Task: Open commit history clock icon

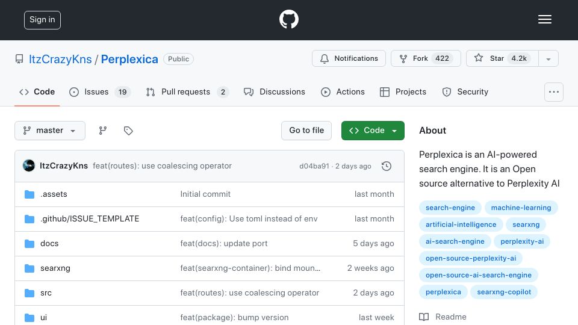Action: pos(387,166)
